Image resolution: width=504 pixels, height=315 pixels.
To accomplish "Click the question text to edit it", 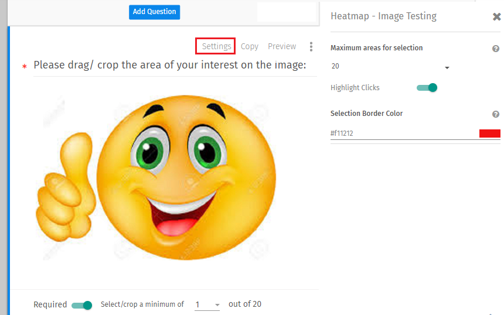I will point(170,65).
